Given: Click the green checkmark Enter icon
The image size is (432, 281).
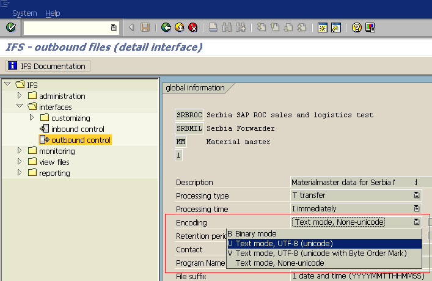Looking at the screenshot, I should click(11, 27).
